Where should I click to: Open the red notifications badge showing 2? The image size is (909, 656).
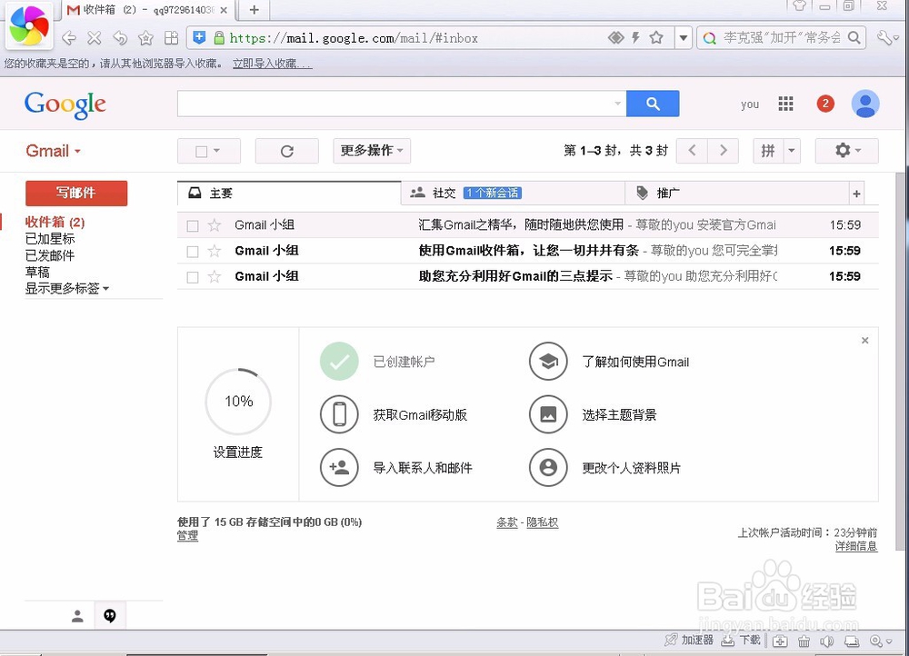click(825, 104)
